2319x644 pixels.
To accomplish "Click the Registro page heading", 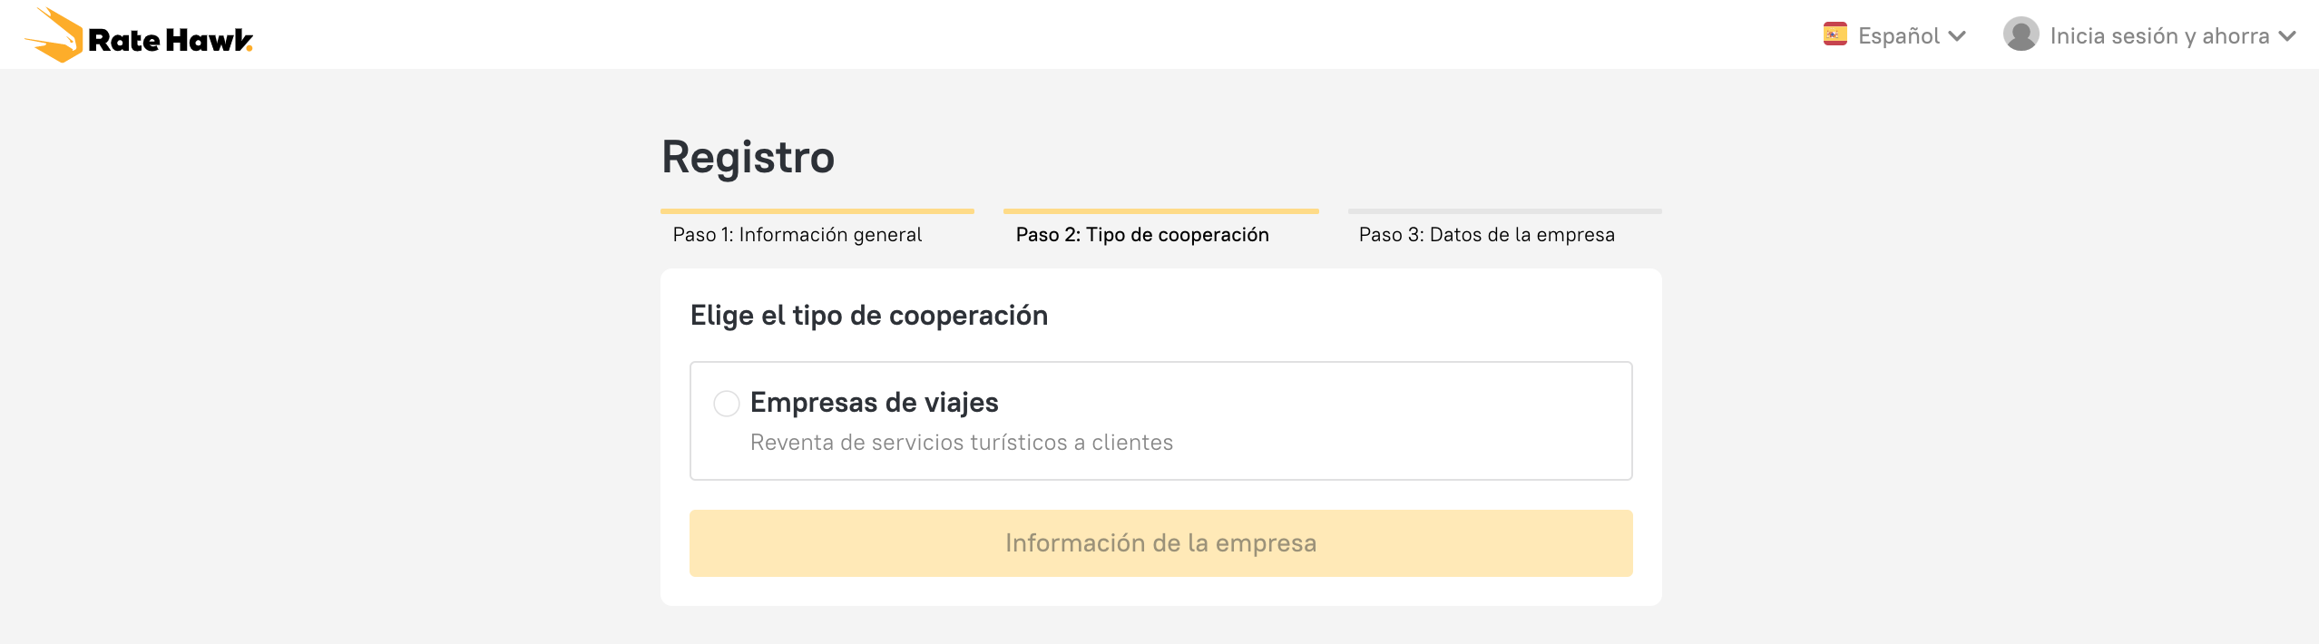I will [x=748, y=157].
